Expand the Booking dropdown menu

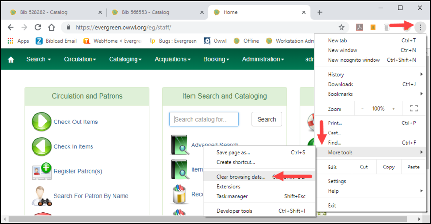click(x=216, y=59)
